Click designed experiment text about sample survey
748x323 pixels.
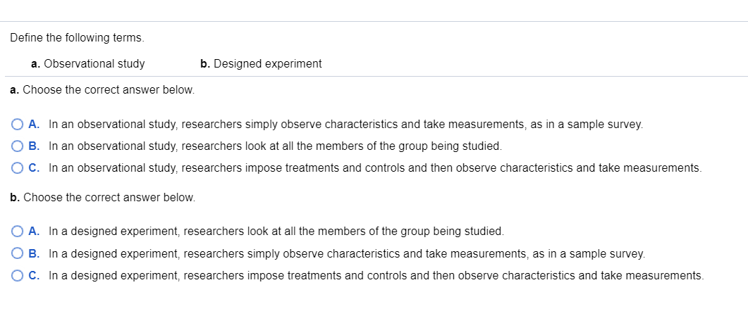click(x=347, y=253)
